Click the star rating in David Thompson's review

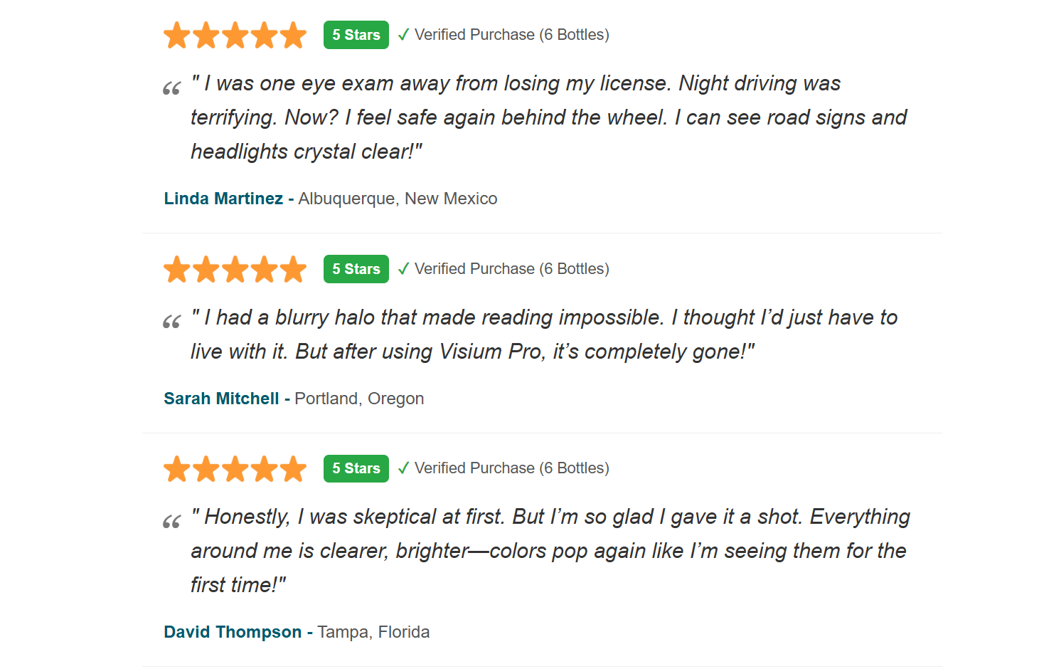point(235,468)
